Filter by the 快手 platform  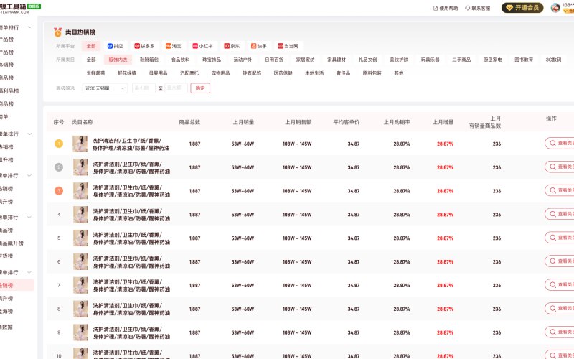tap(258, 46)
